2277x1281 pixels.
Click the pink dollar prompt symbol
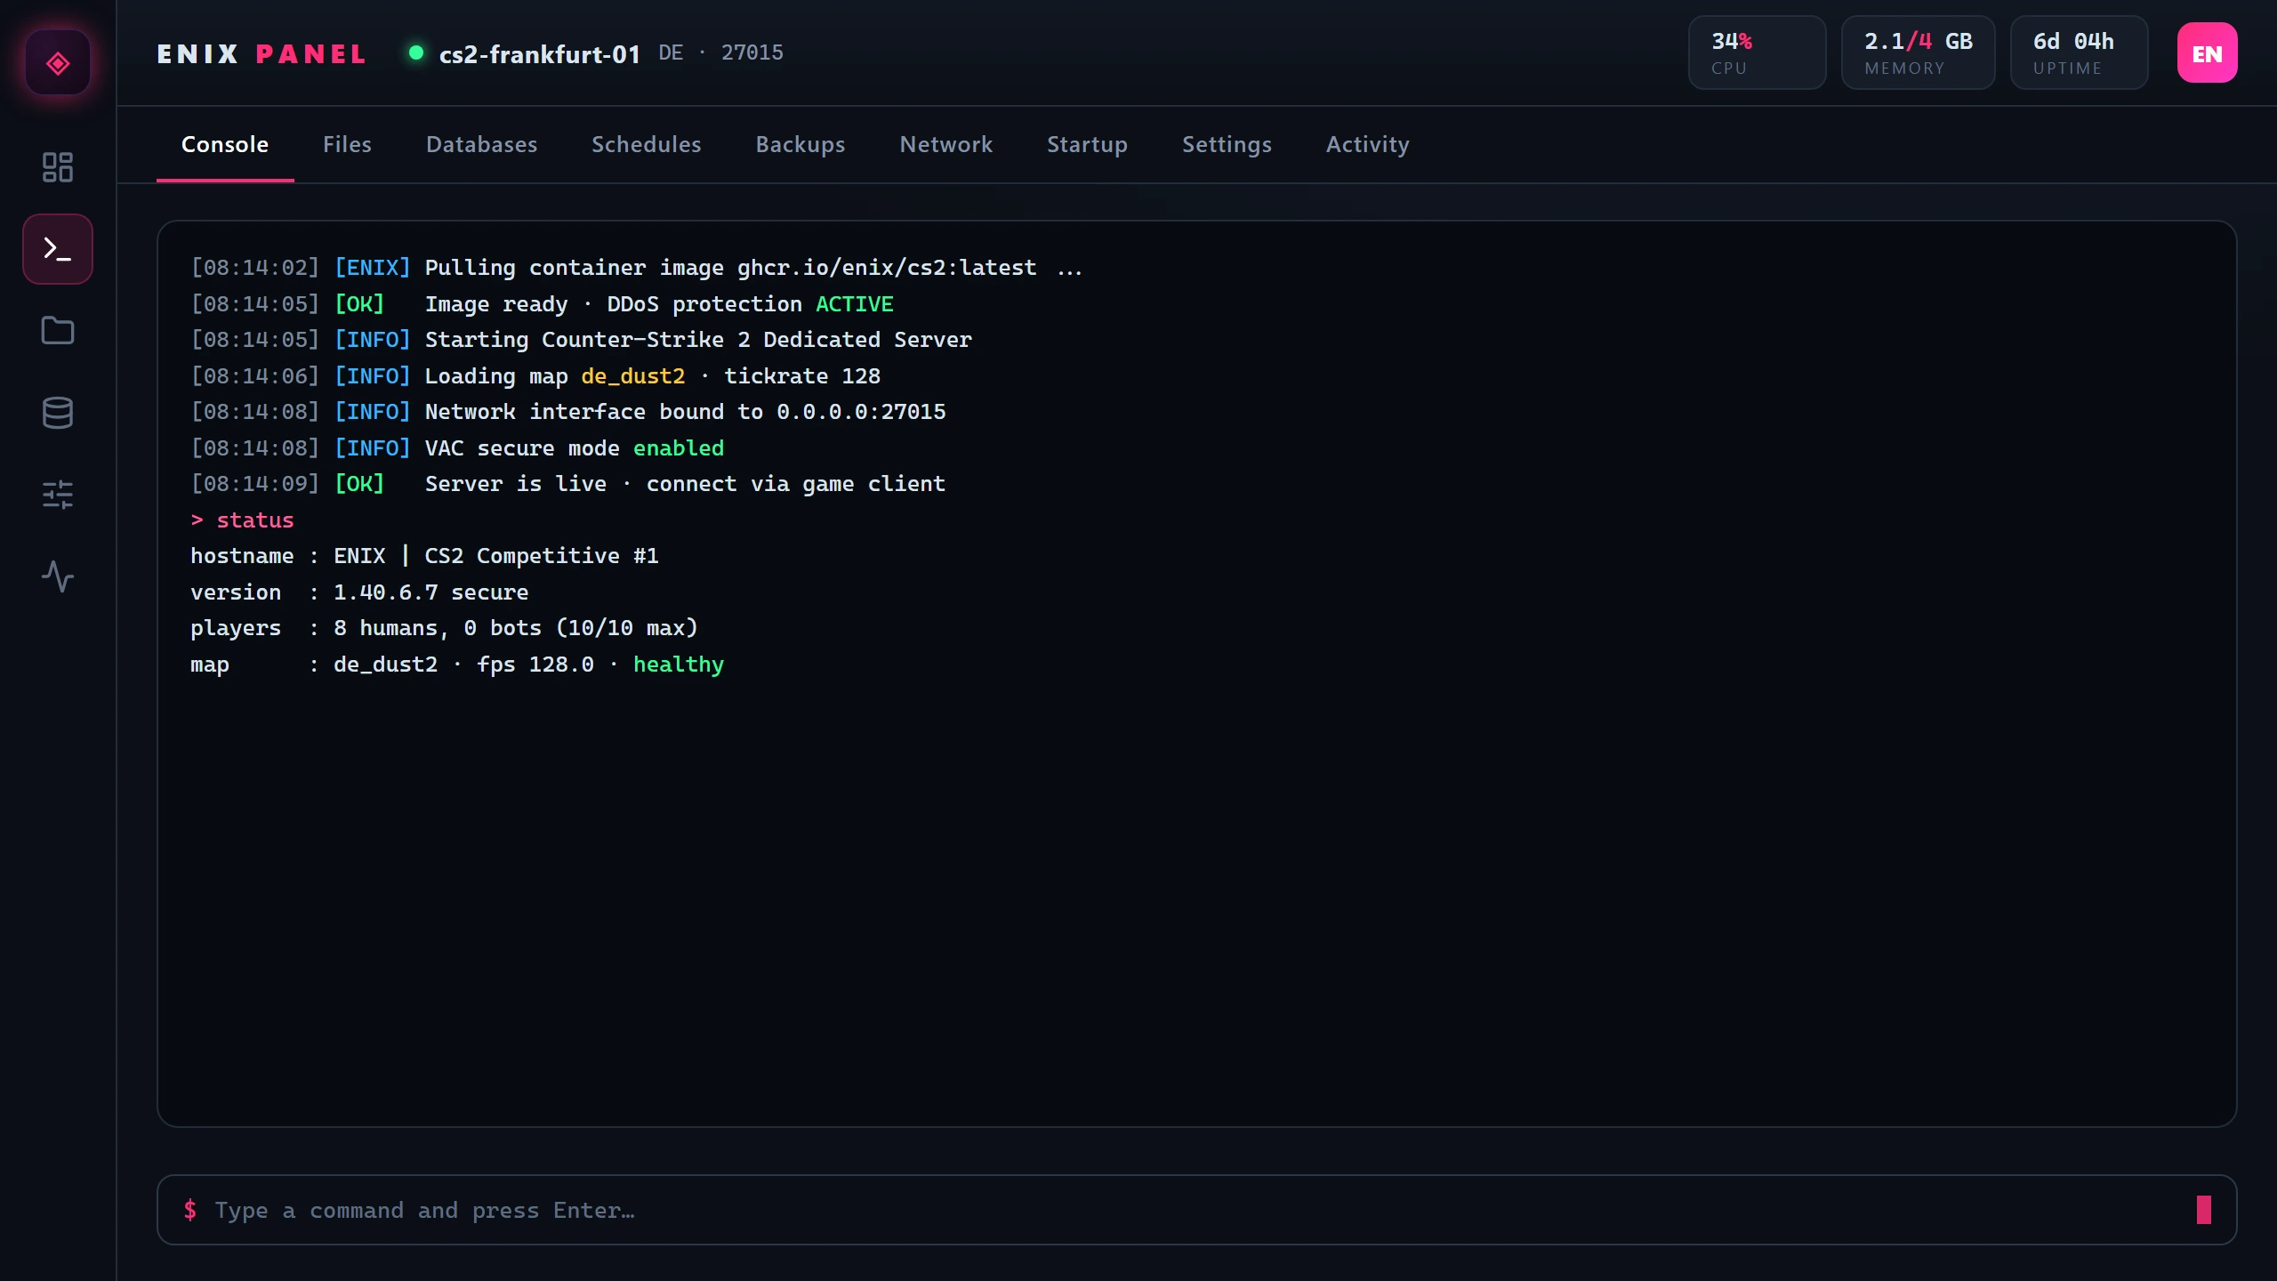point(189,1210)
